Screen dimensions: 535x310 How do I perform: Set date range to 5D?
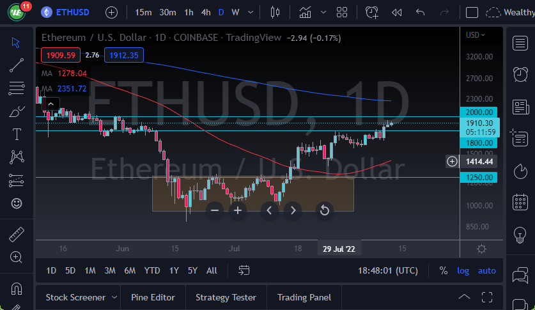(x=70, y=271)
